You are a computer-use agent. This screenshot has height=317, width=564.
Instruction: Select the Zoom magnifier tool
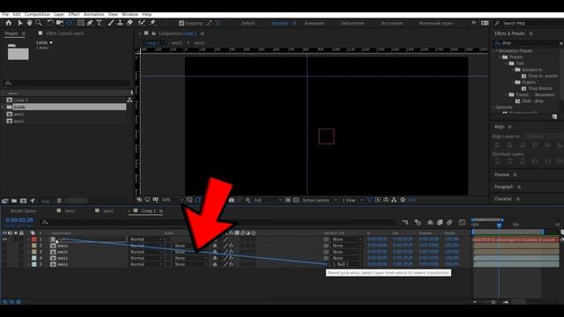[x=39, y=23]
